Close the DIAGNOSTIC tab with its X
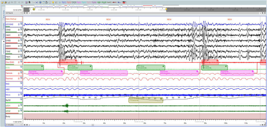Viewport: 267px width, 127px height. [3, 41]
